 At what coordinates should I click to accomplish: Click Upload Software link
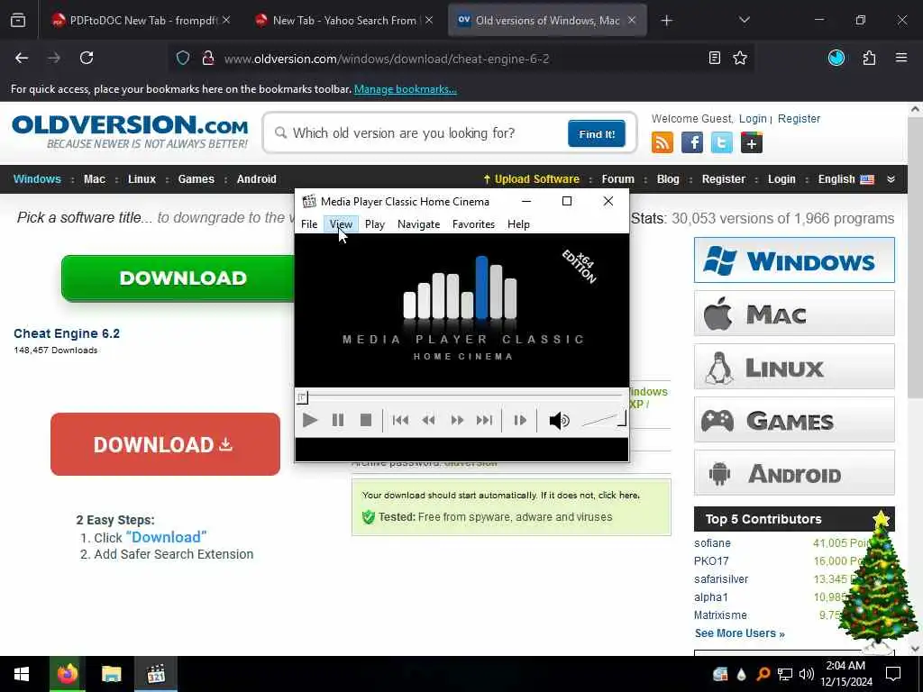[531, 179]
